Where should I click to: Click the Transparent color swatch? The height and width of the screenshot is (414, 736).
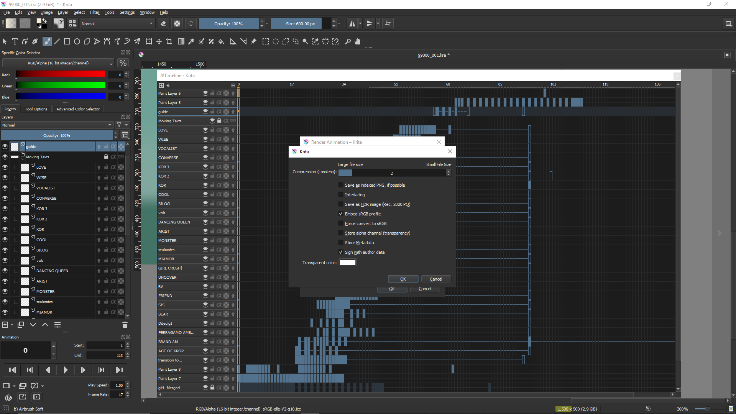pyautogui.click(x=348, y=263)
